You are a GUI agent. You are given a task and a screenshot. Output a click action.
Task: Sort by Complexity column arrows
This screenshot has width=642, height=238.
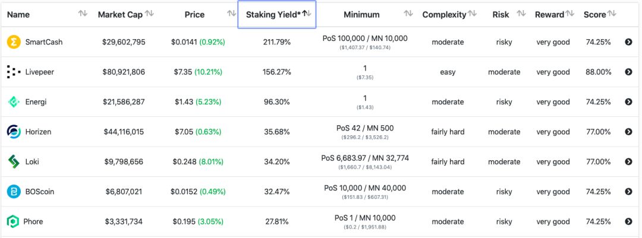pyautogui.click(x=471, y=14)
